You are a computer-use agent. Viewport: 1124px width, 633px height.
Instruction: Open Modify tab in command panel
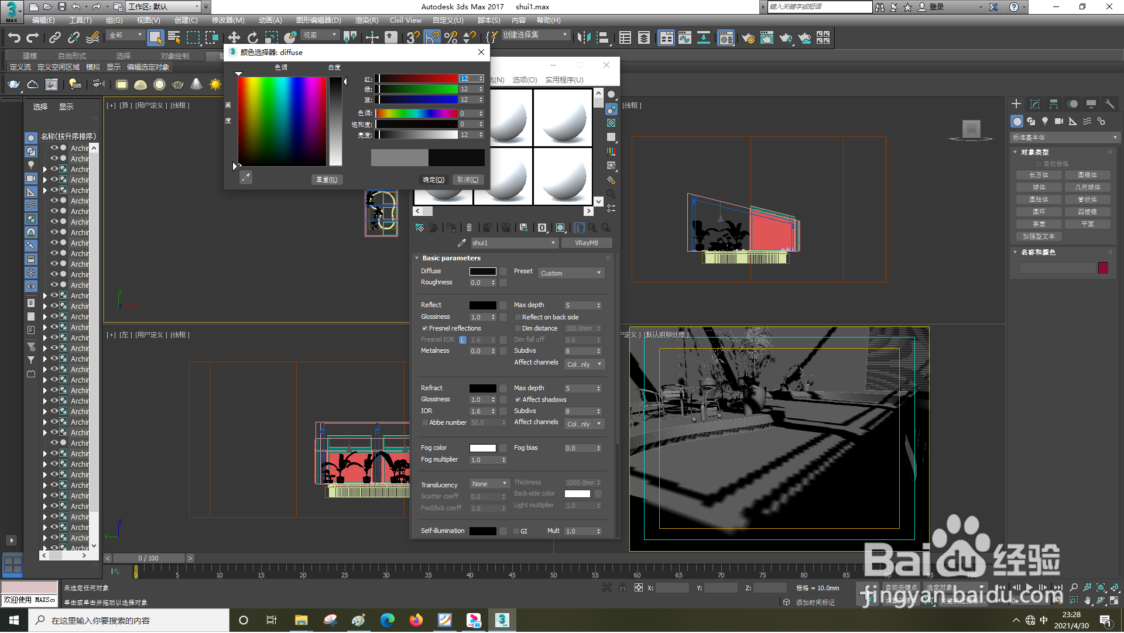pos(1035,104)
